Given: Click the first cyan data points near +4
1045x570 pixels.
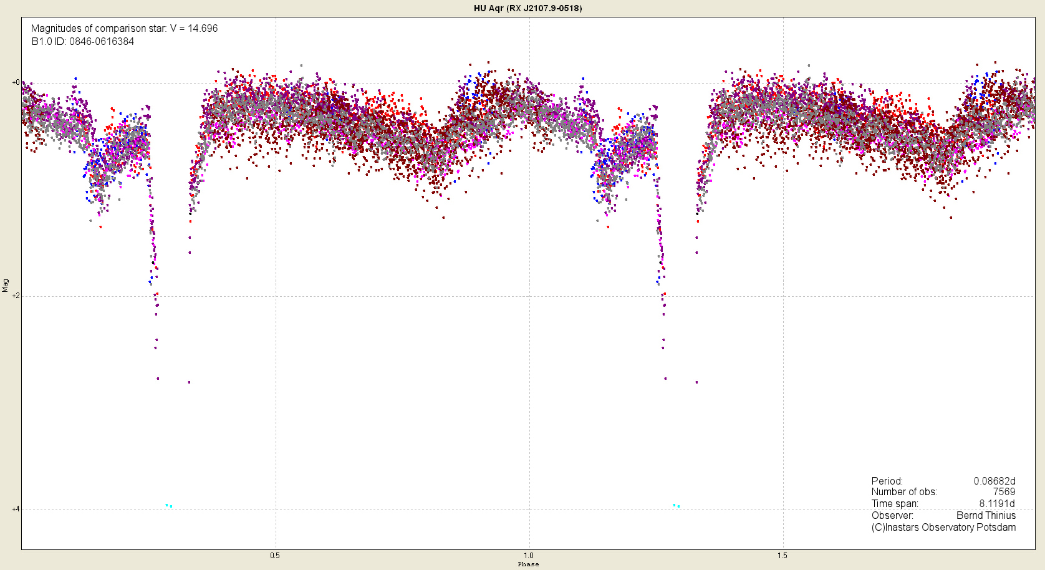Looking at the screenshot, I should (x=168, y=505).
